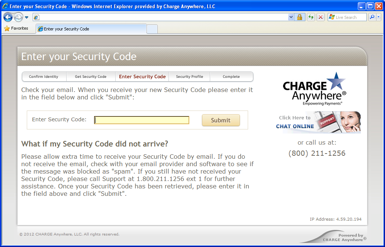The height and width of the screenshot is (247, 385).
Task: Click the browser Back arrow button
Action: pos(8,17)
